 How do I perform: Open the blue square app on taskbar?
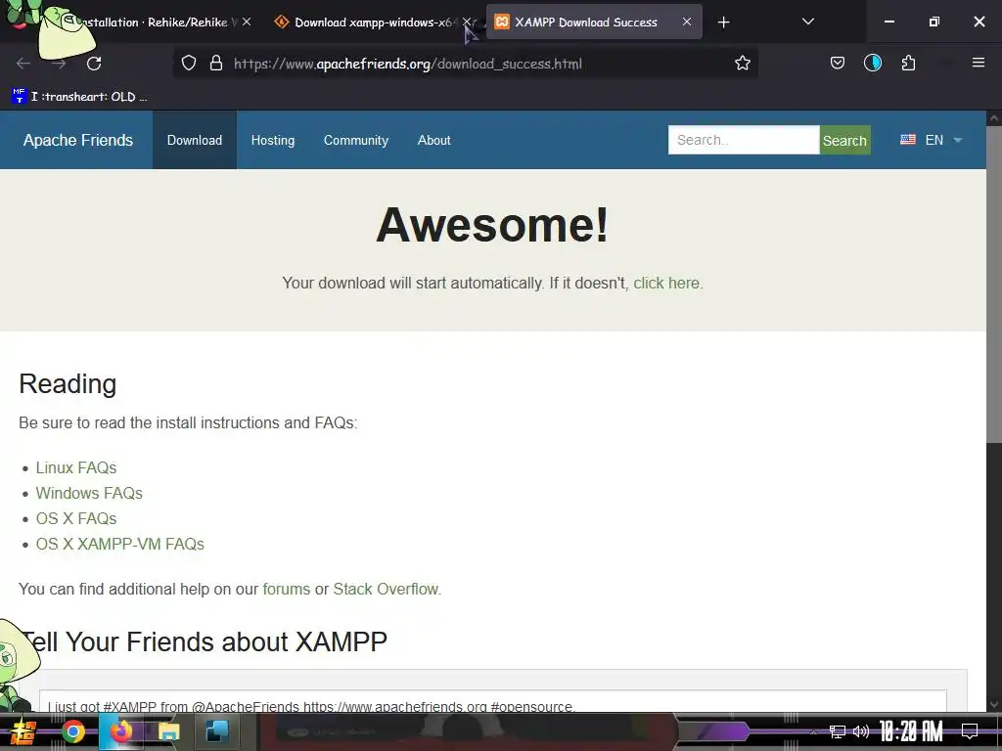pos(216,731)
